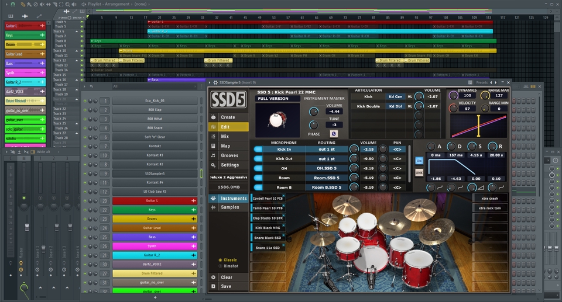This screenshot has width=562, height=302.
Task: Toggle the envelope ON button
Action: (419, 161)
